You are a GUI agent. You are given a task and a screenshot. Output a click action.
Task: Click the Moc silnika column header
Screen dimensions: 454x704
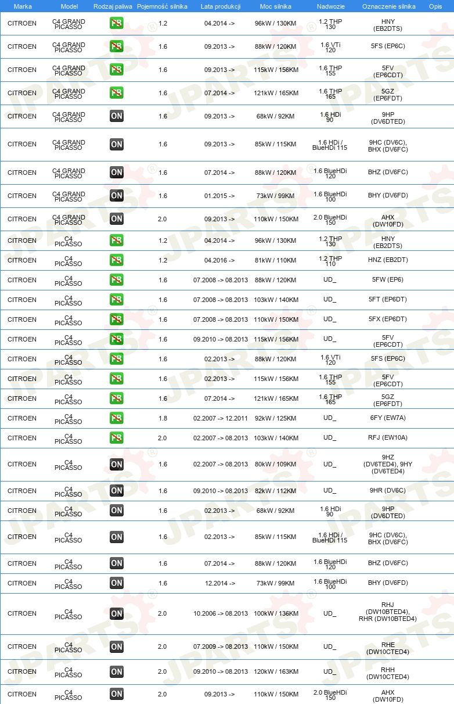coord(276,6)
